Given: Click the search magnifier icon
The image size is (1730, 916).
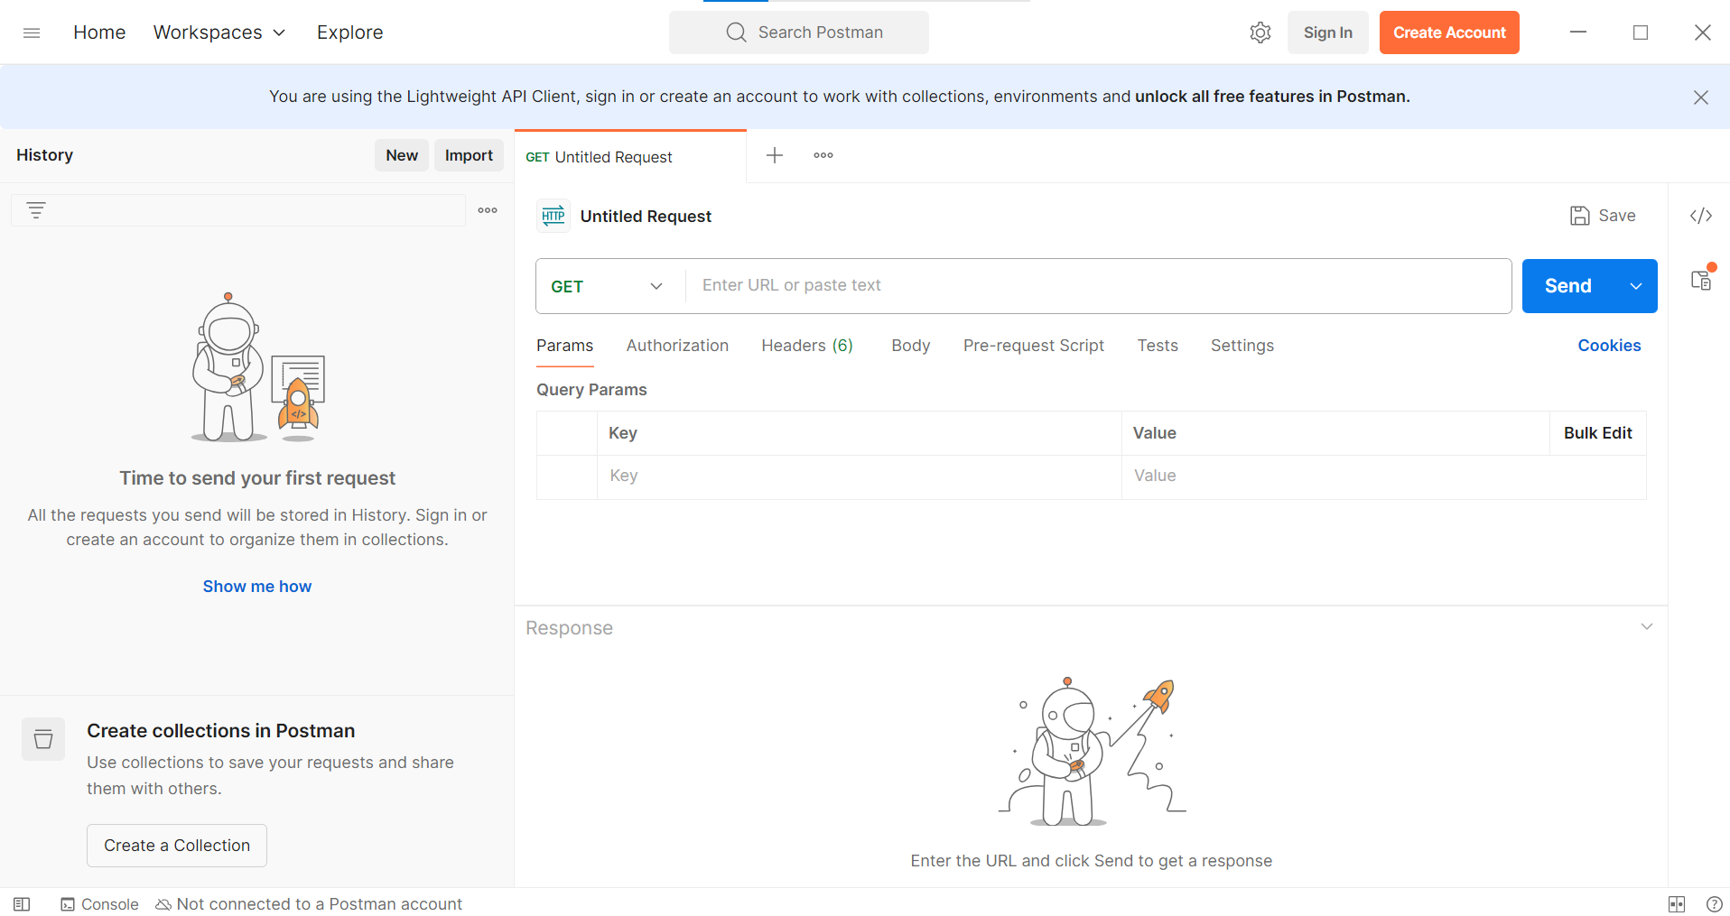Looking at the screenshot, I should point(737,32).
